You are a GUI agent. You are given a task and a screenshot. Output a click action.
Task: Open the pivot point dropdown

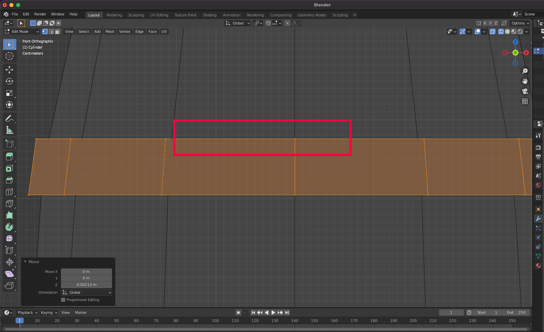(x=258, y=23)
